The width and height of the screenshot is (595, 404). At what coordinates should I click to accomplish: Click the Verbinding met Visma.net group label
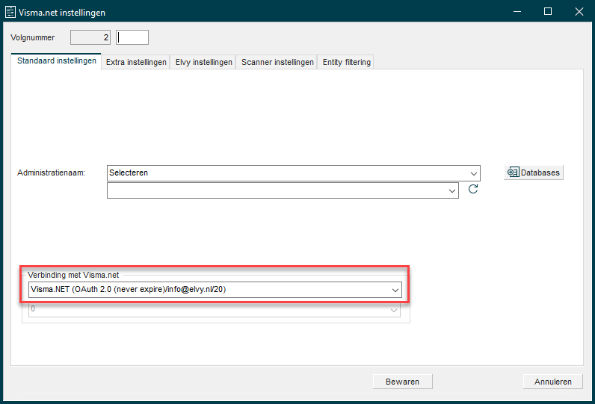point(73,275)
